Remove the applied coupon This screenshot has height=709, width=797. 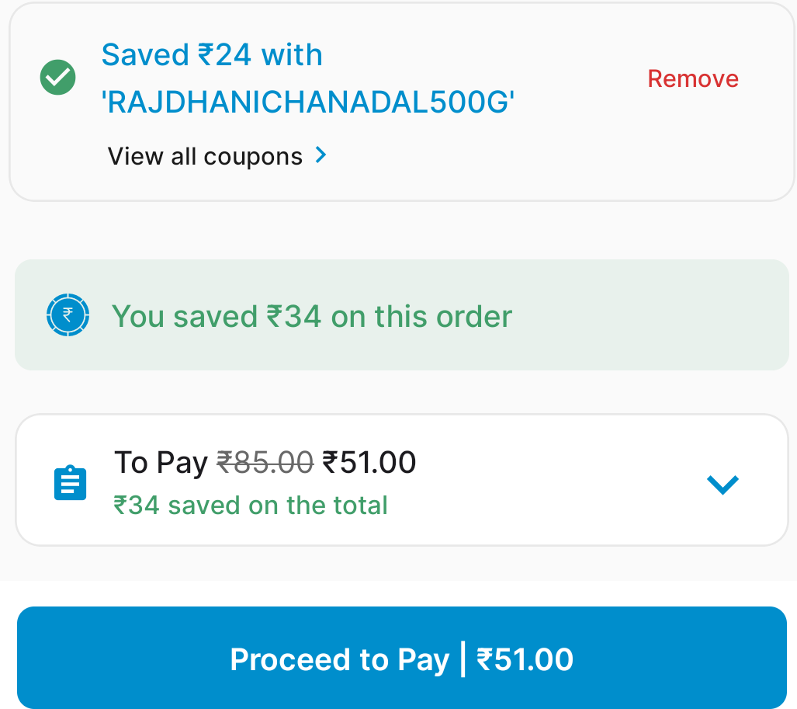pos(692,78)
